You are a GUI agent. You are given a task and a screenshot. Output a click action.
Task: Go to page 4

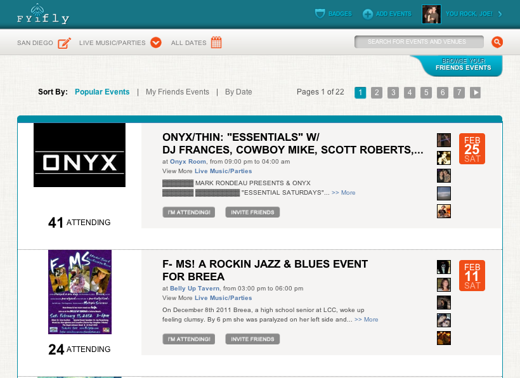[x=410, y=93]
